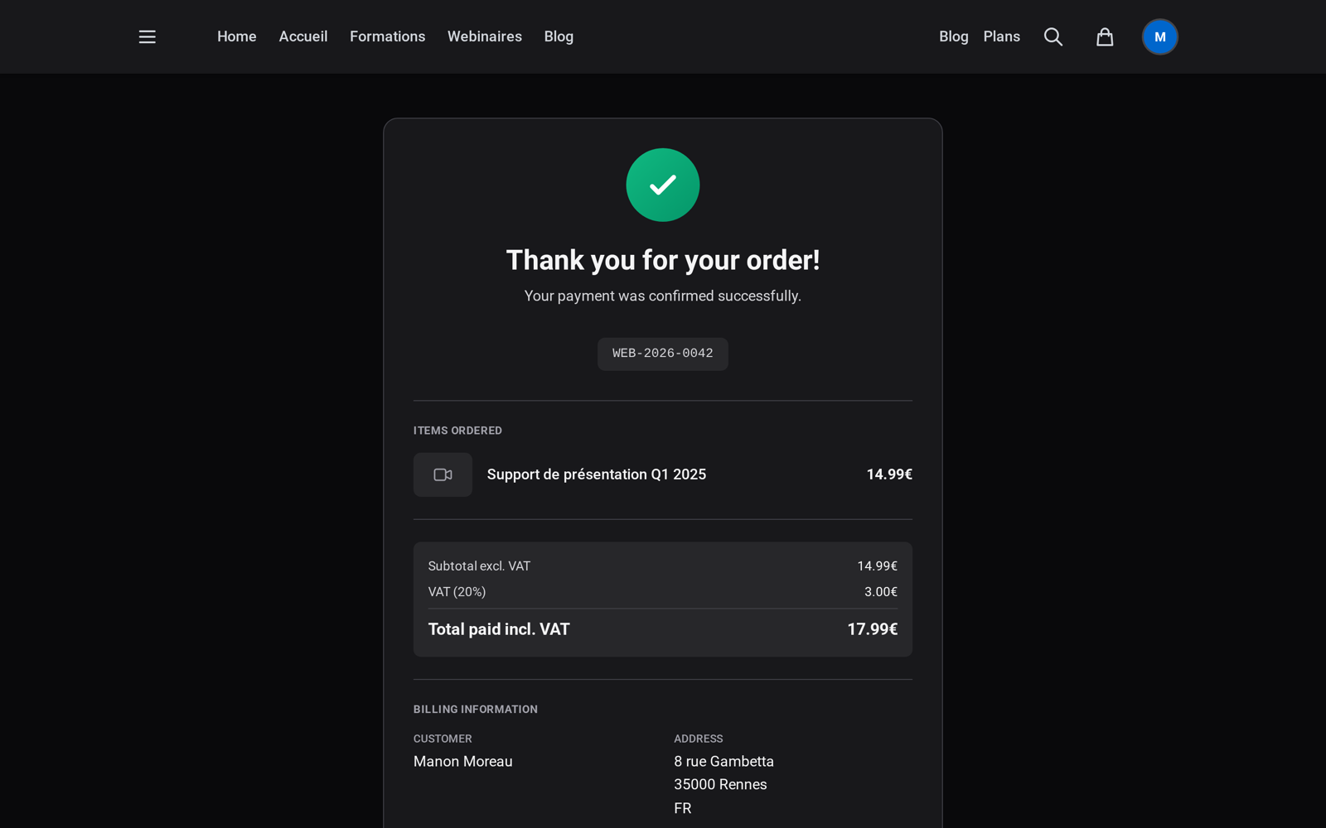Open the Formations nav item
This screenshot has height=828, width=1326.
387,36
